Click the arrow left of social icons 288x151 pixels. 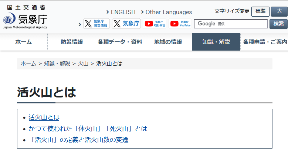80,24
